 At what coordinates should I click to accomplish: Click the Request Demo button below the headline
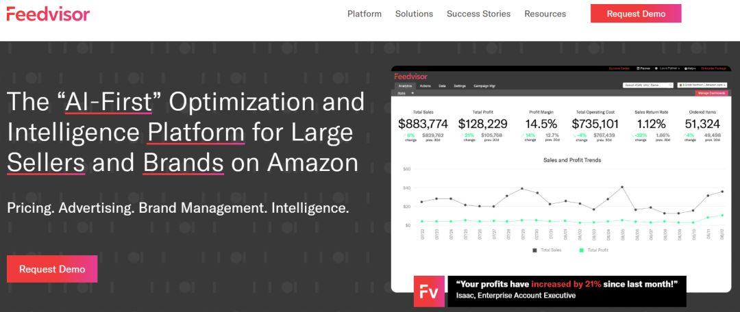point(52,269)
